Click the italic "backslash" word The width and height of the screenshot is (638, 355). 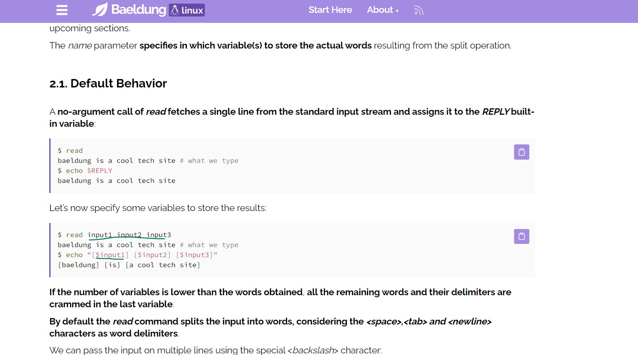click(313, 350)
